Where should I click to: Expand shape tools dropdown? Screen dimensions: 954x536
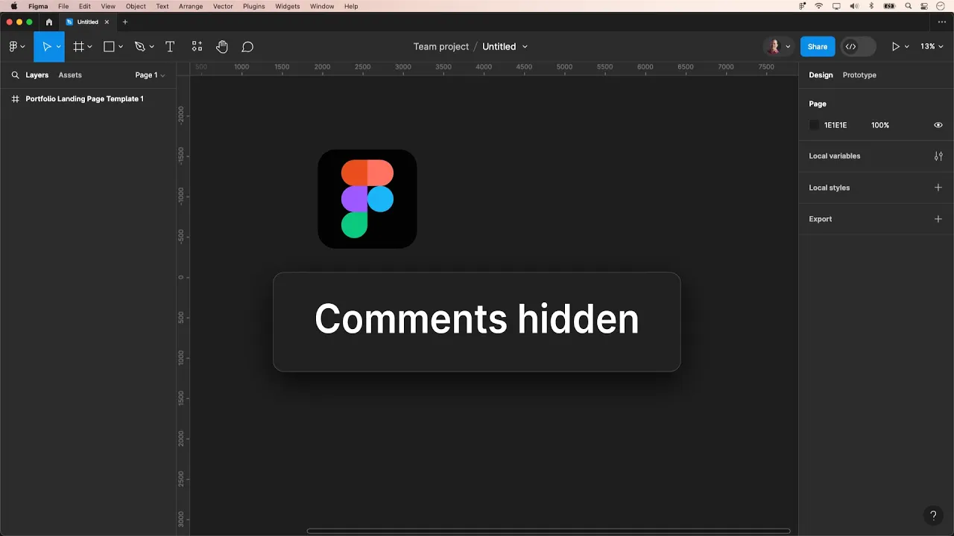click(121, 47)
